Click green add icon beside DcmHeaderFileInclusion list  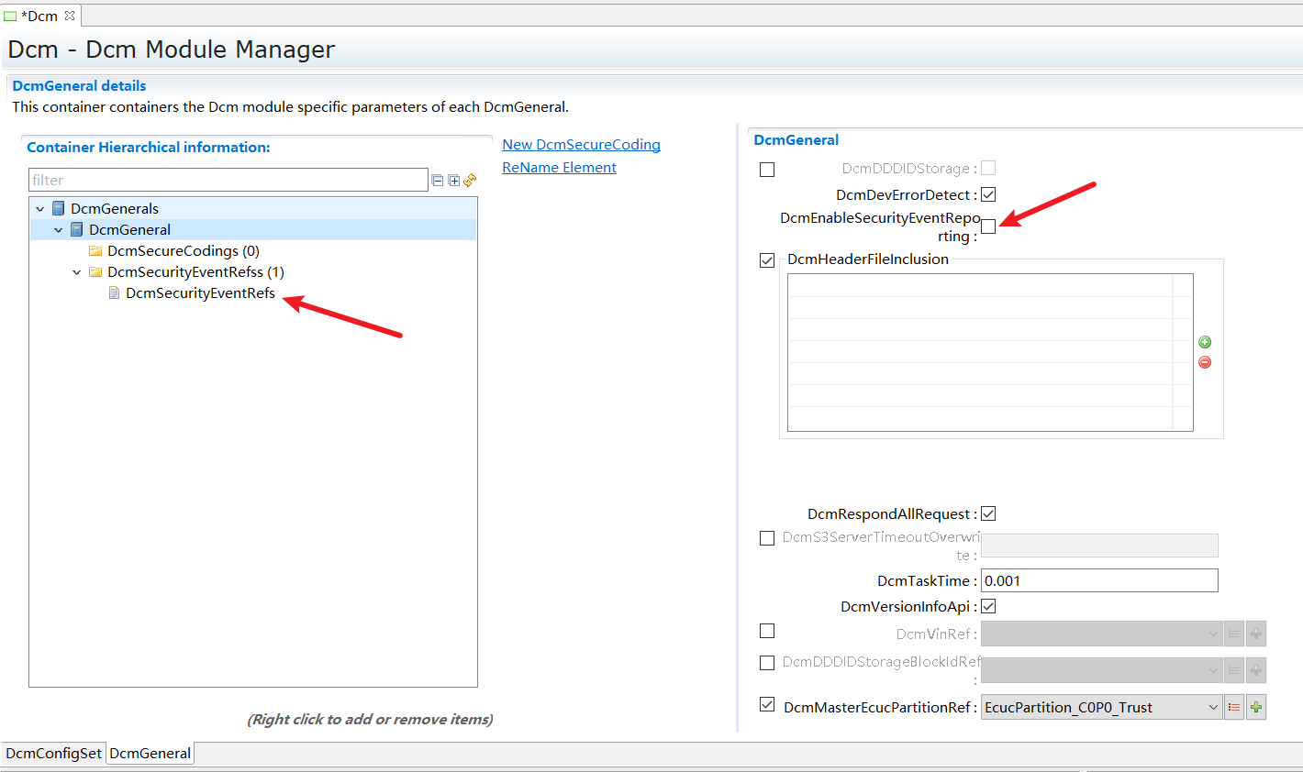[x=1205, y=342]
